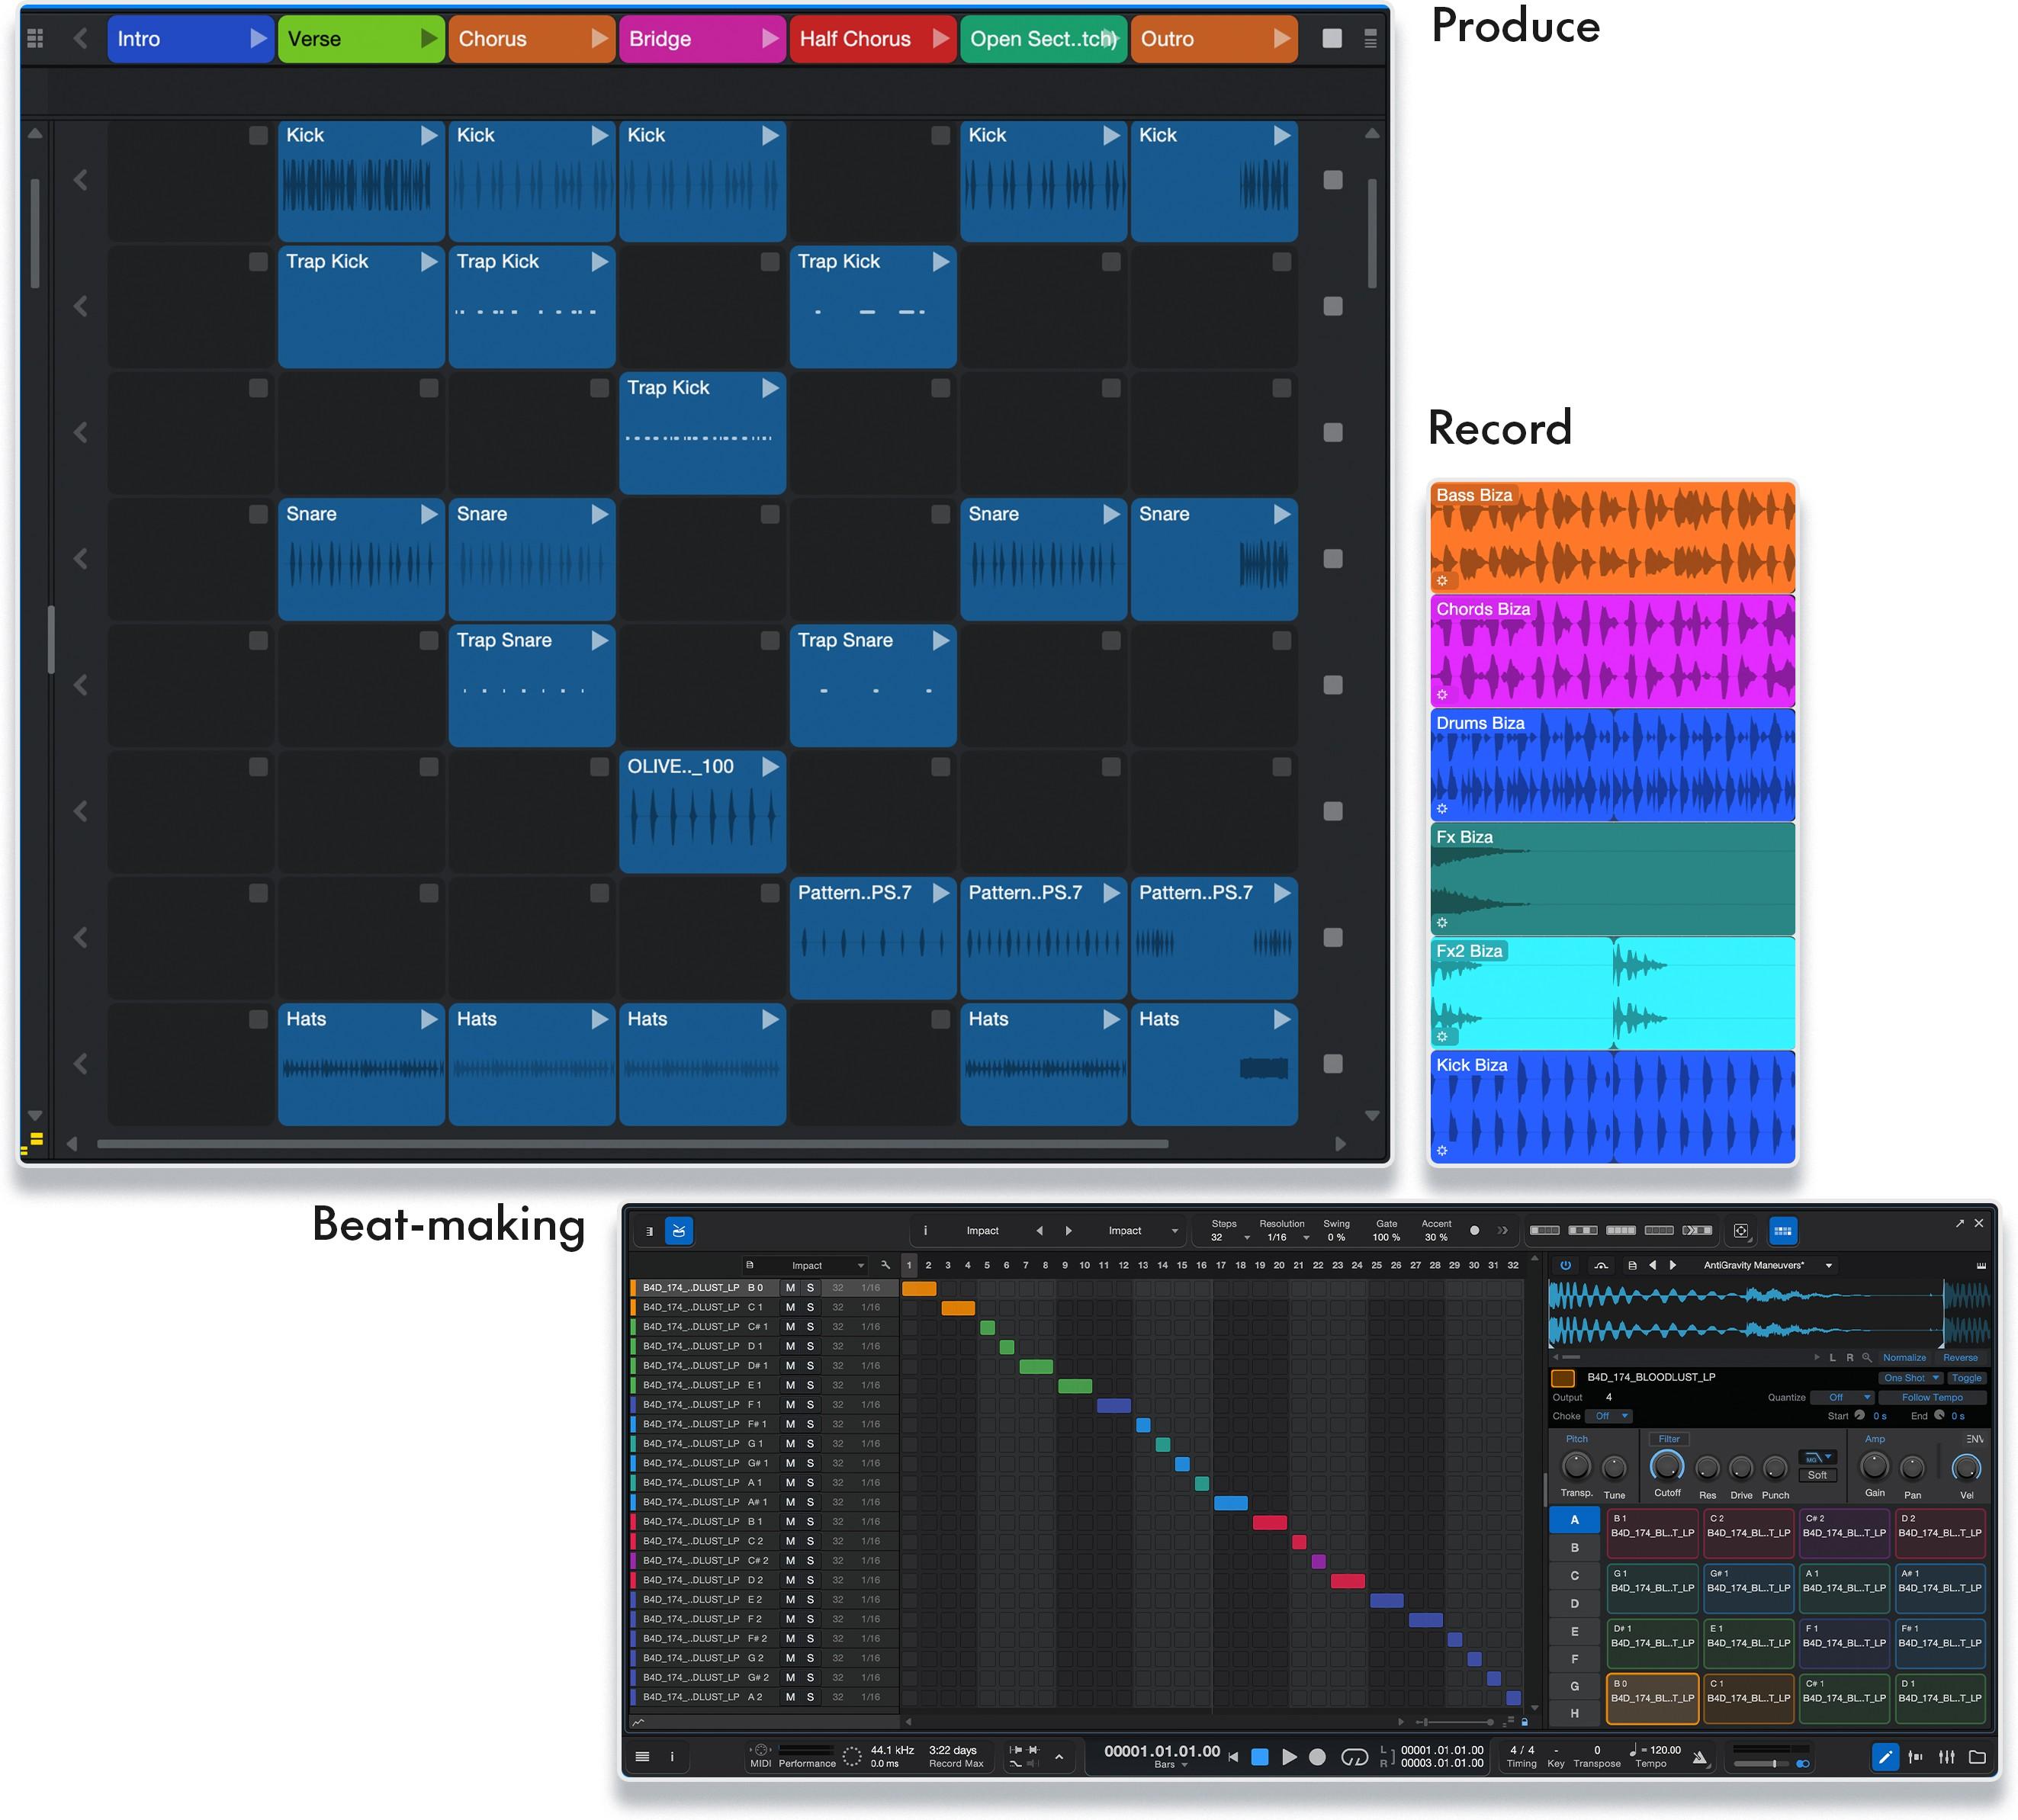Click the record button in the transport bar
Screen dimensions: 2018x1820
(1318, 1757)
